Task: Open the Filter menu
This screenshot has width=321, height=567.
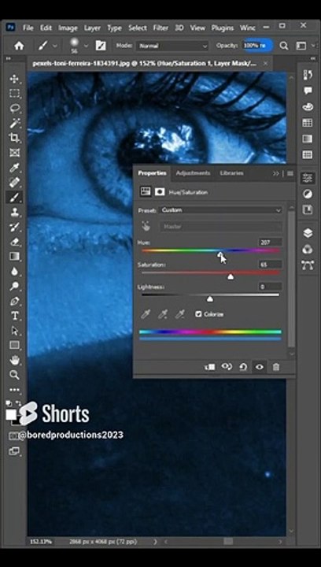Action: tap(160, 28)
